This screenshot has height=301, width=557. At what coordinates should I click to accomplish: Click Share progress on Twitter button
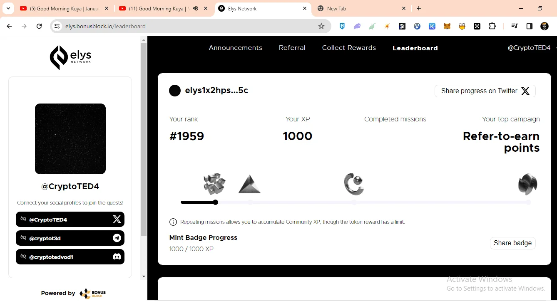pos(485,91)
